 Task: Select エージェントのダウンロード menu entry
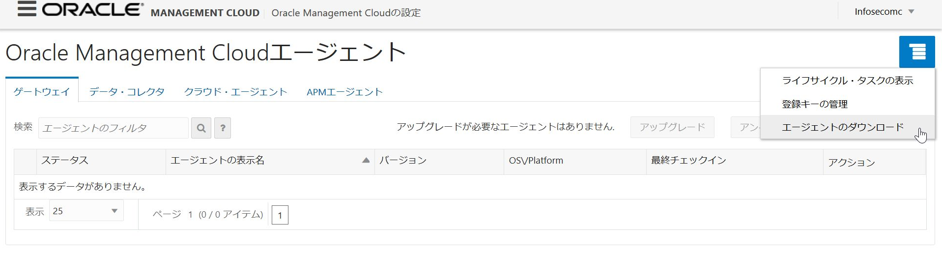click(x=847, y=127)
